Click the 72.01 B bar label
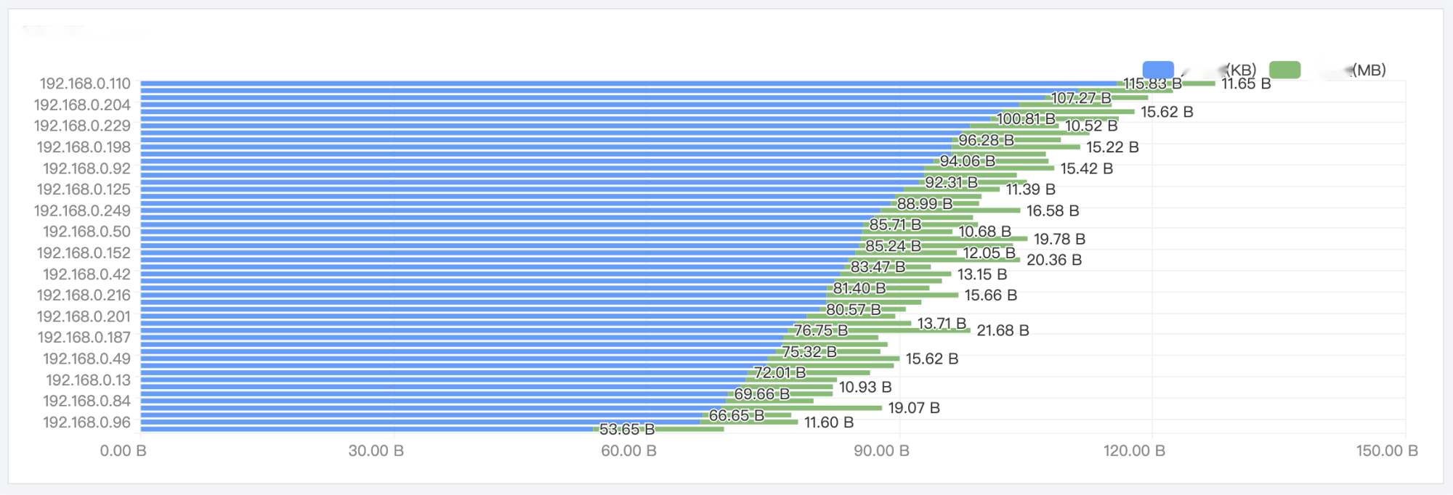The image size is (1453, 495). 780,373
